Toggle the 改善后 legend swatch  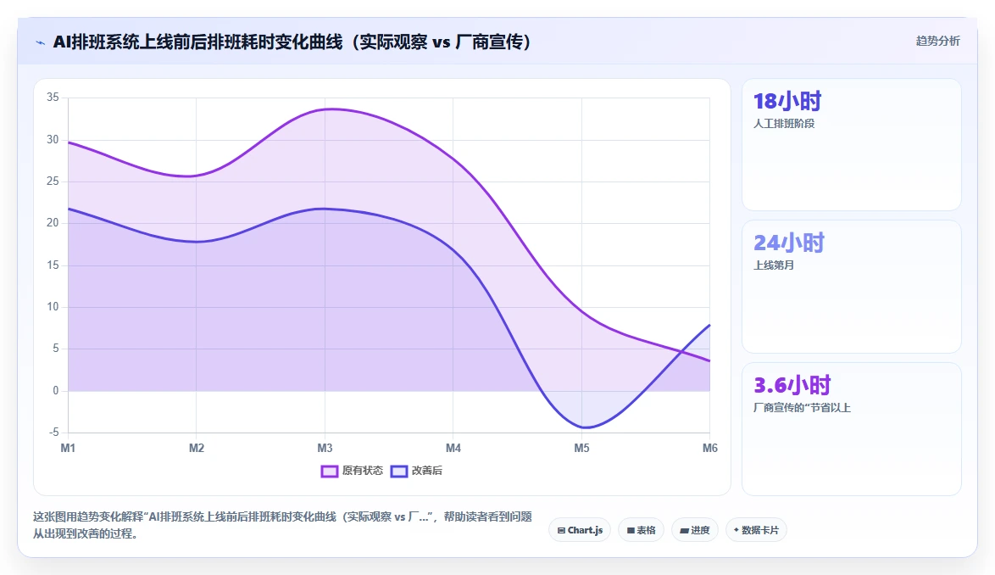398,471
